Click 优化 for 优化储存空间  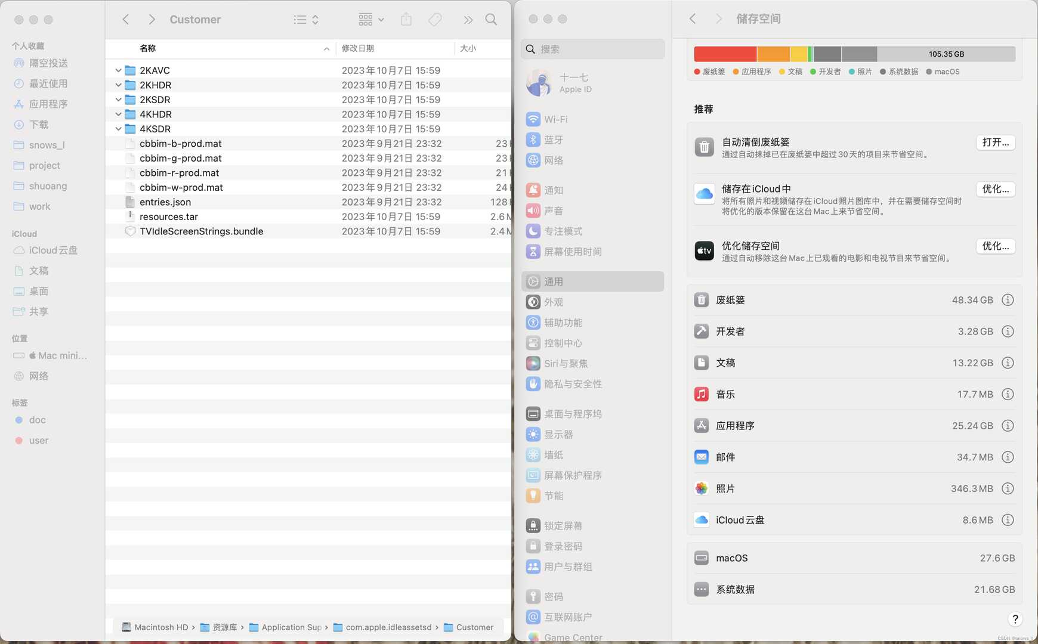click(x=996, y=246)
